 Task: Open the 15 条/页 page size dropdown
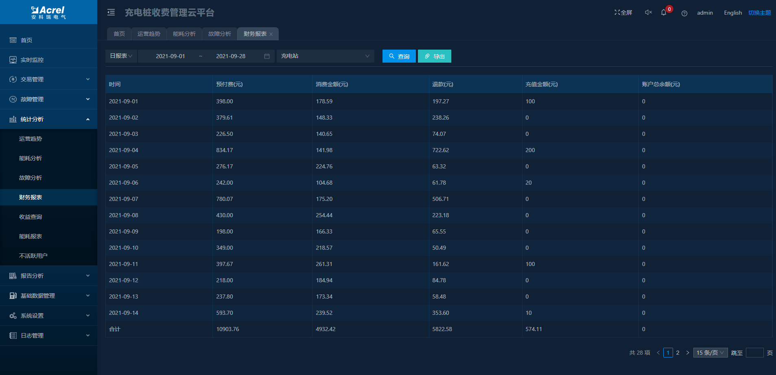(x=710, y=353)
